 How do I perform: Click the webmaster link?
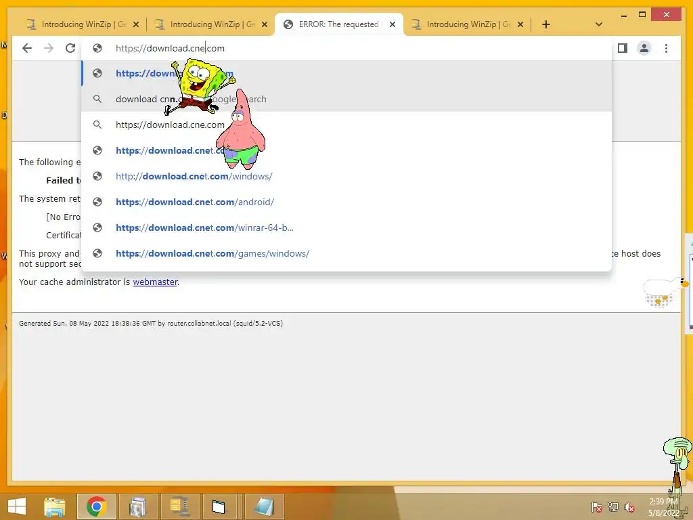155,282
